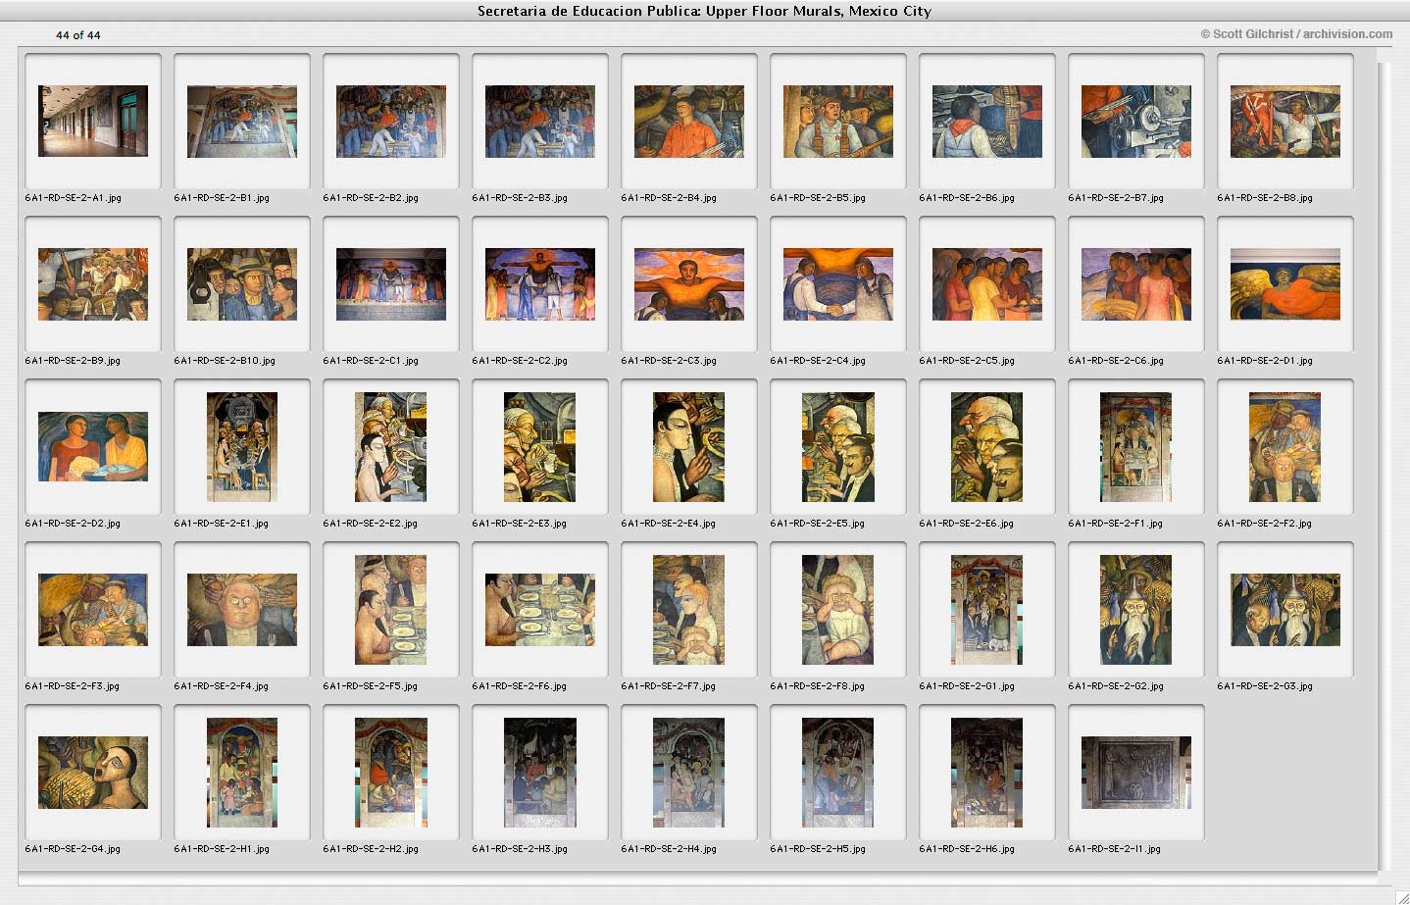The width and height of the screenshot is (1410, 905).
Task: Open thumbnail 6A1-RD-SE-2-A1.jpg corridor photo
Action: 93,122
